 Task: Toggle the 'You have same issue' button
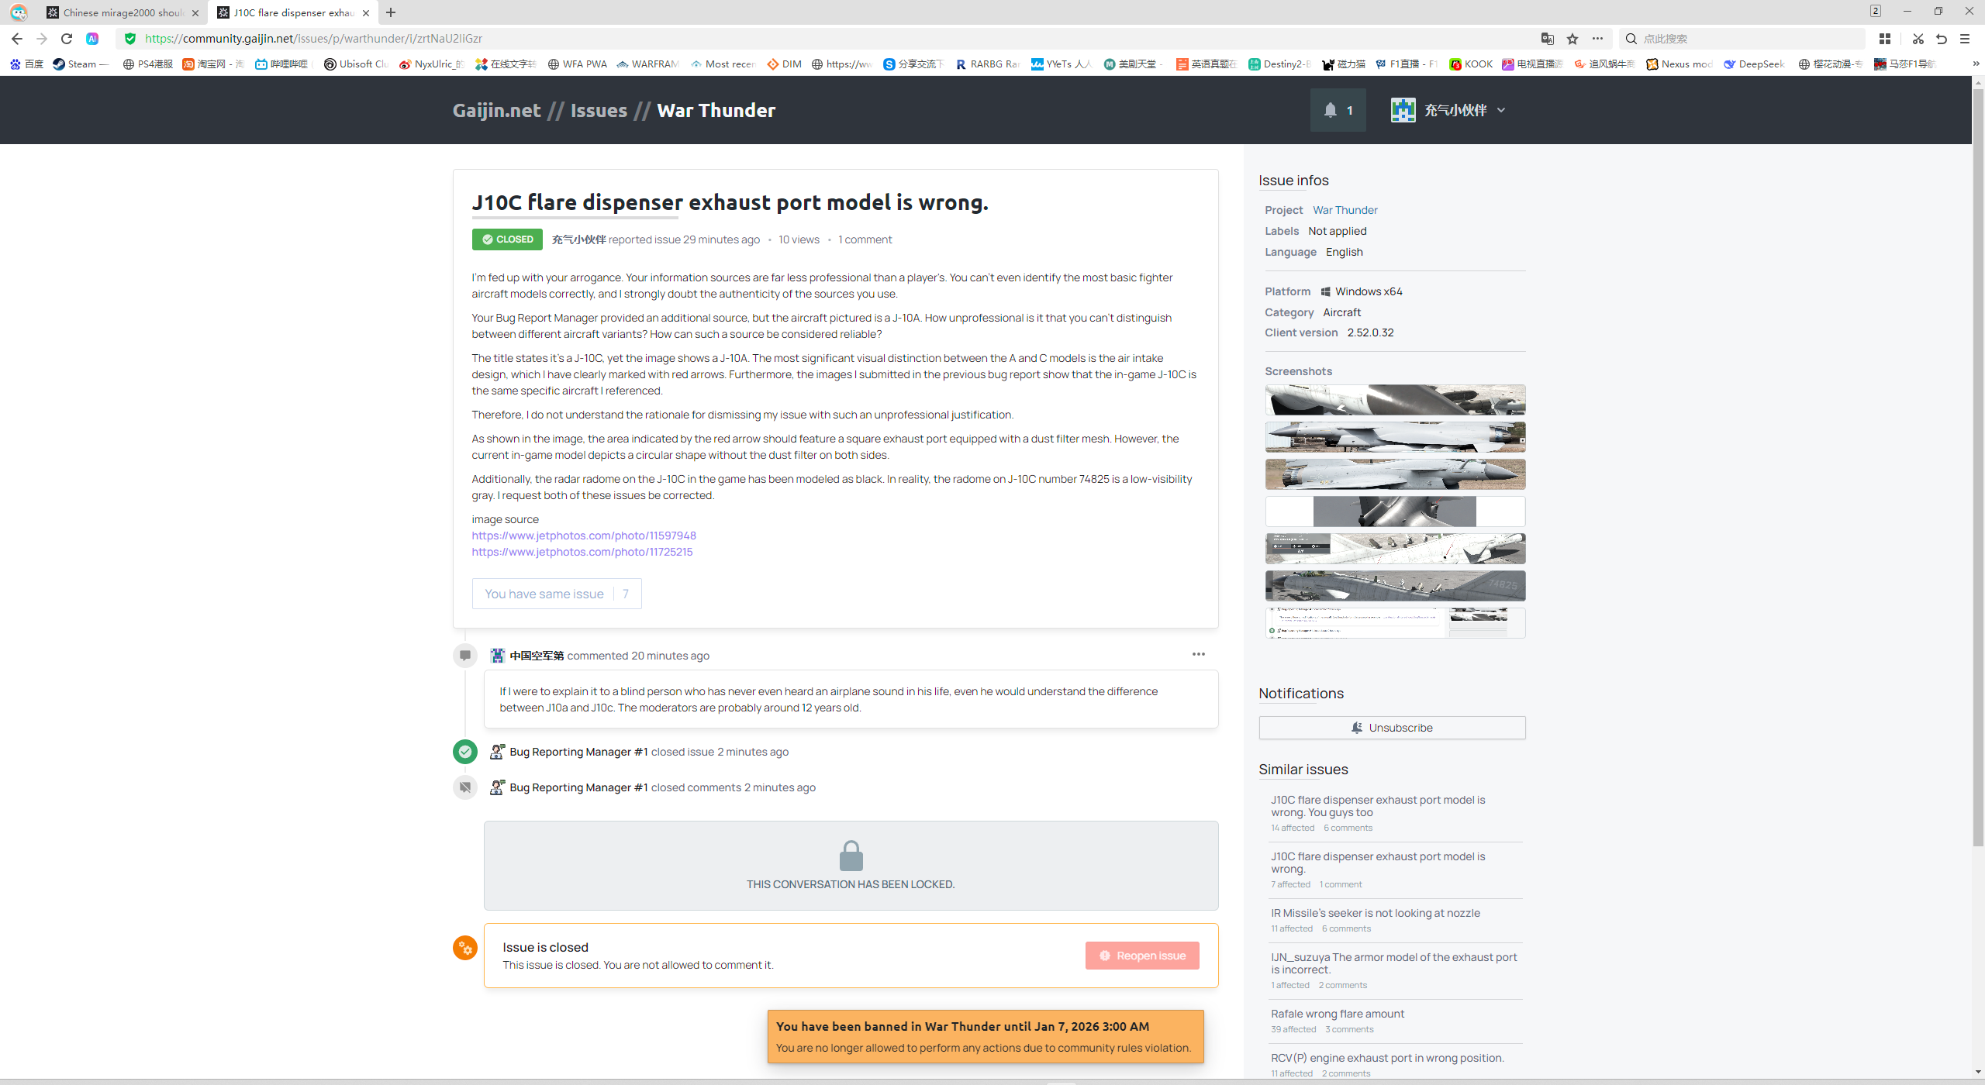(556, 594)
